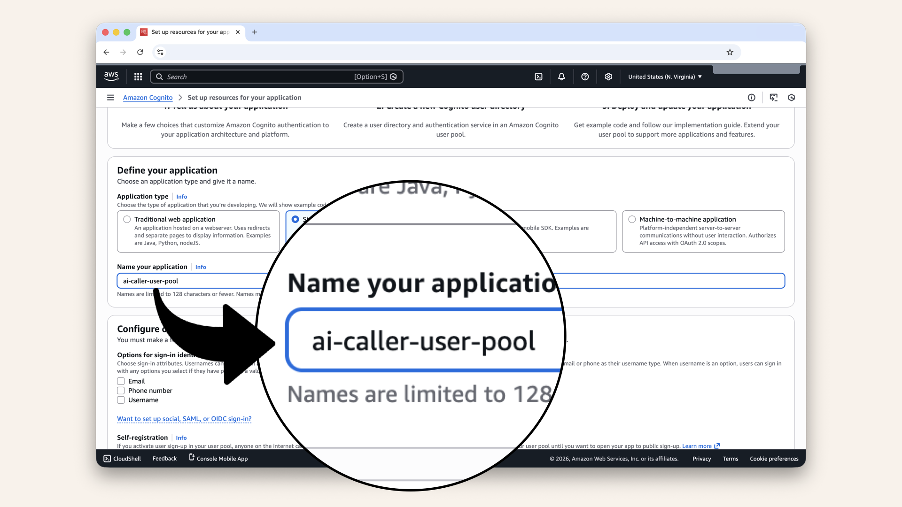The image size is (902, 507).
Task: Click the Amazon Cognito breadcrumb link
Action: [148, 98]
